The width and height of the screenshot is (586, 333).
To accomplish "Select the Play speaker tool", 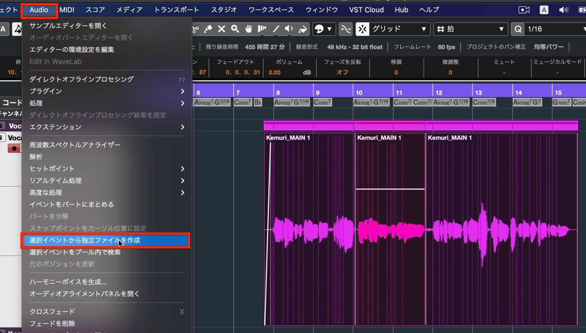I will pyautogui.click(x=289, y=29).
